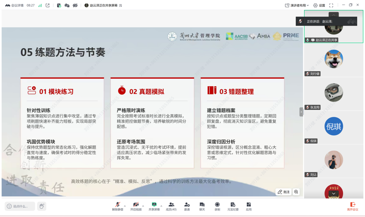Screen dimensions: 365x217
Task: Click the 批注 annotate button
Action: 284,192
